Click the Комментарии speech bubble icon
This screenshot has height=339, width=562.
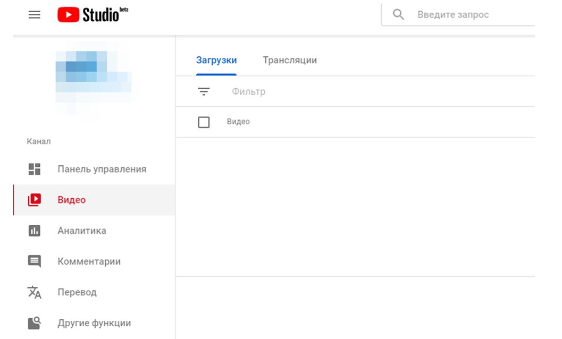pos(35,261)
